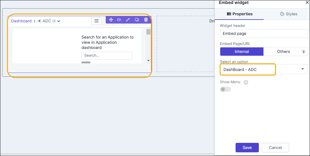Toggle the Show Menu switch
This screenshot has height=156, width=310.
(x=225, y=89)
